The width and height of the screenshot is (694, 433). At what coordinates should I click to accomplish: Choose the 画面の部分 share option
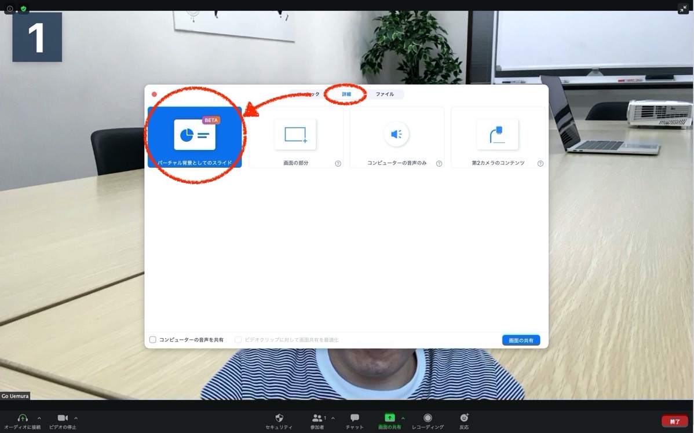point(295,137)
